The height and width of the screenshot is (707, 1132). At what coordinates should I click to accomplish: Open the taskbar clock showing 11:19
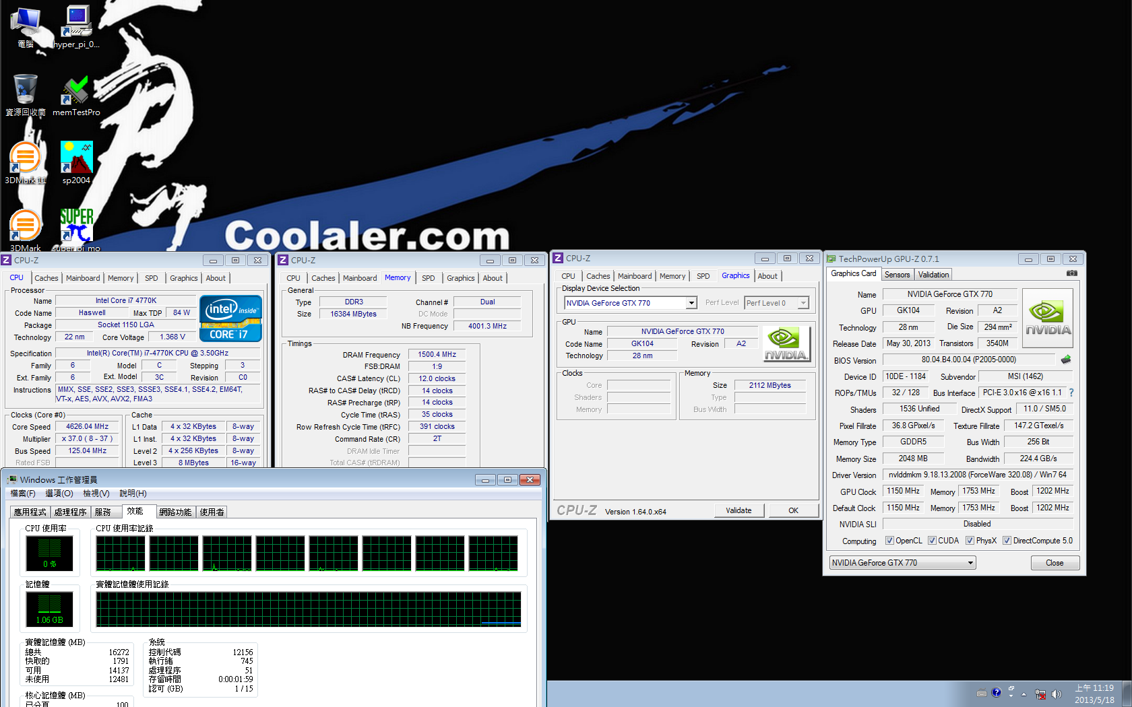click(1094, 694)
